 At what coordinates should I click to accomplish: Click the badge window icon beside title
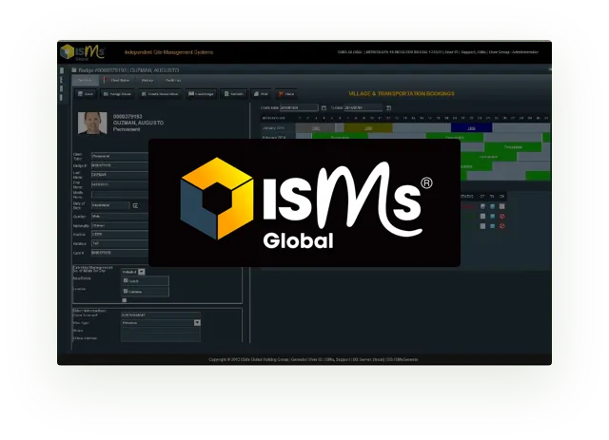pyautogui.click(x=74, y=70)
